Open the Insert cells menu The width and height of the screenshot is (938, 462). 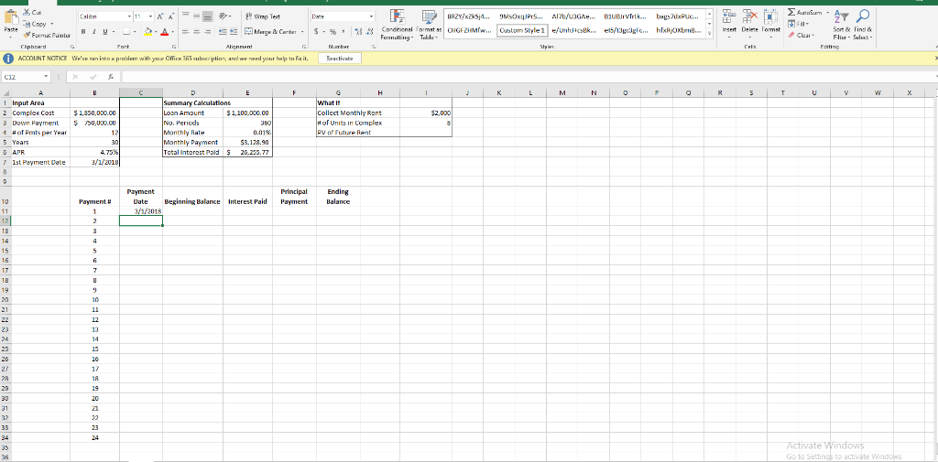728,22
